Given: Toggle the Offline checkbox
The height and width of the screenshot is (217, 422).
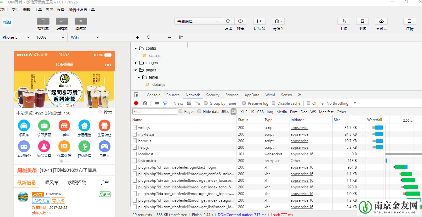Looking at the screenshot, I should (309, 103).
